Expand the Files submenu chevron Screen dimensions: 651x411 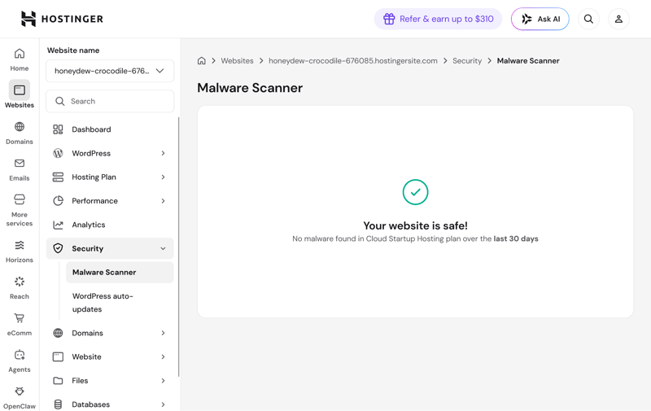click(x=164, y=380)
